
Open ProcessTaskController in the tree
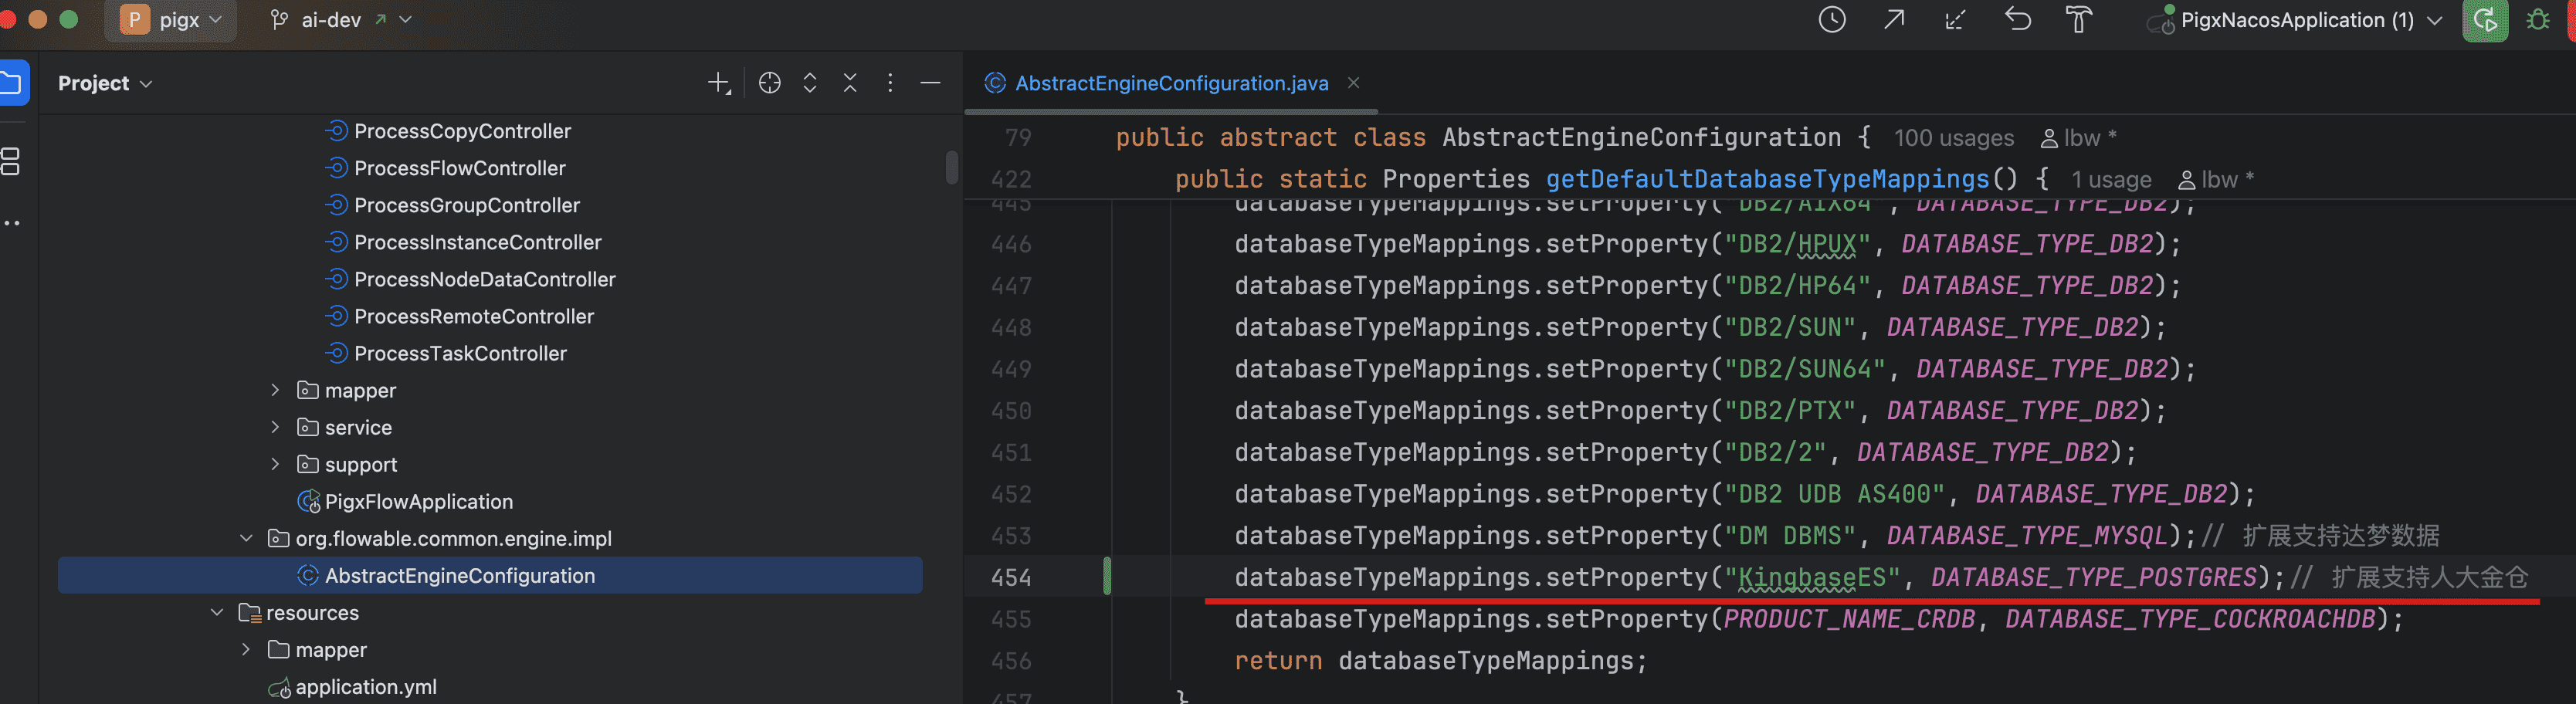460,353
